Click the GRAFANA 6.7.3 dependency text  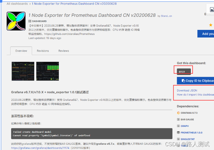click(189, 113)
